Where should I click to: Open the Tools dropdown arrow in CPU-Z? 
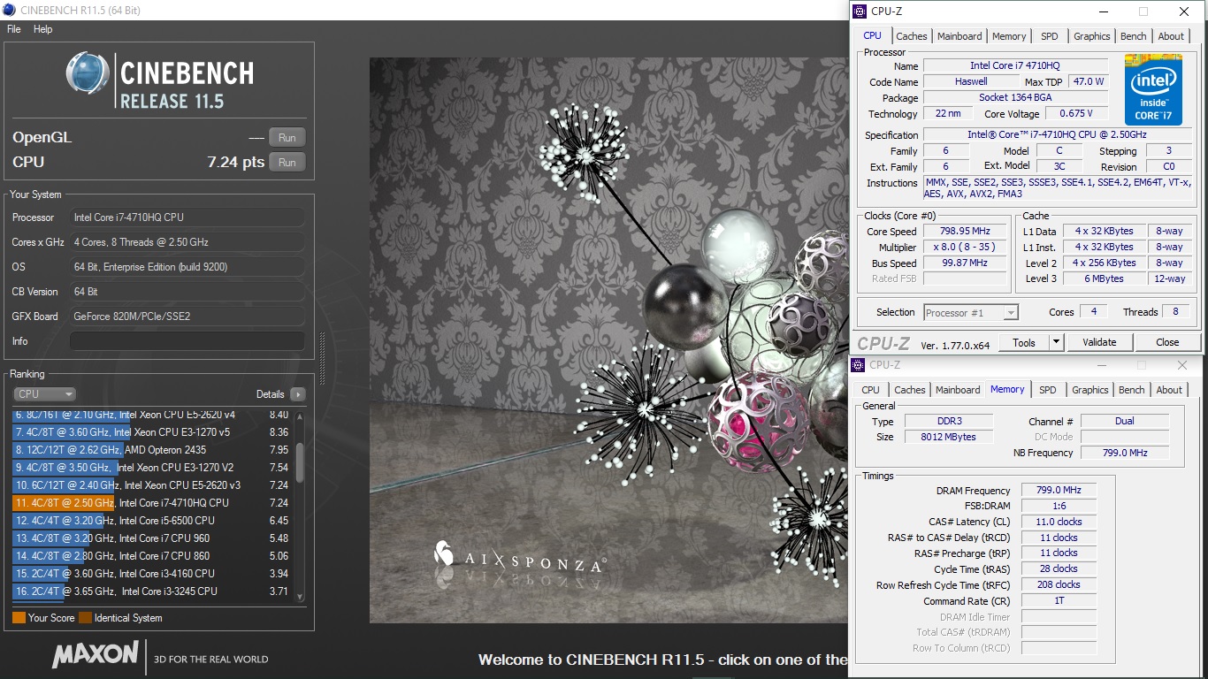coord(1056,342)
